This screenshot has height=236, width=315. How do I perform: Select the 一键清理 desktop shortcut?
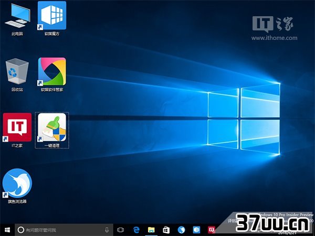pos(52,130)
